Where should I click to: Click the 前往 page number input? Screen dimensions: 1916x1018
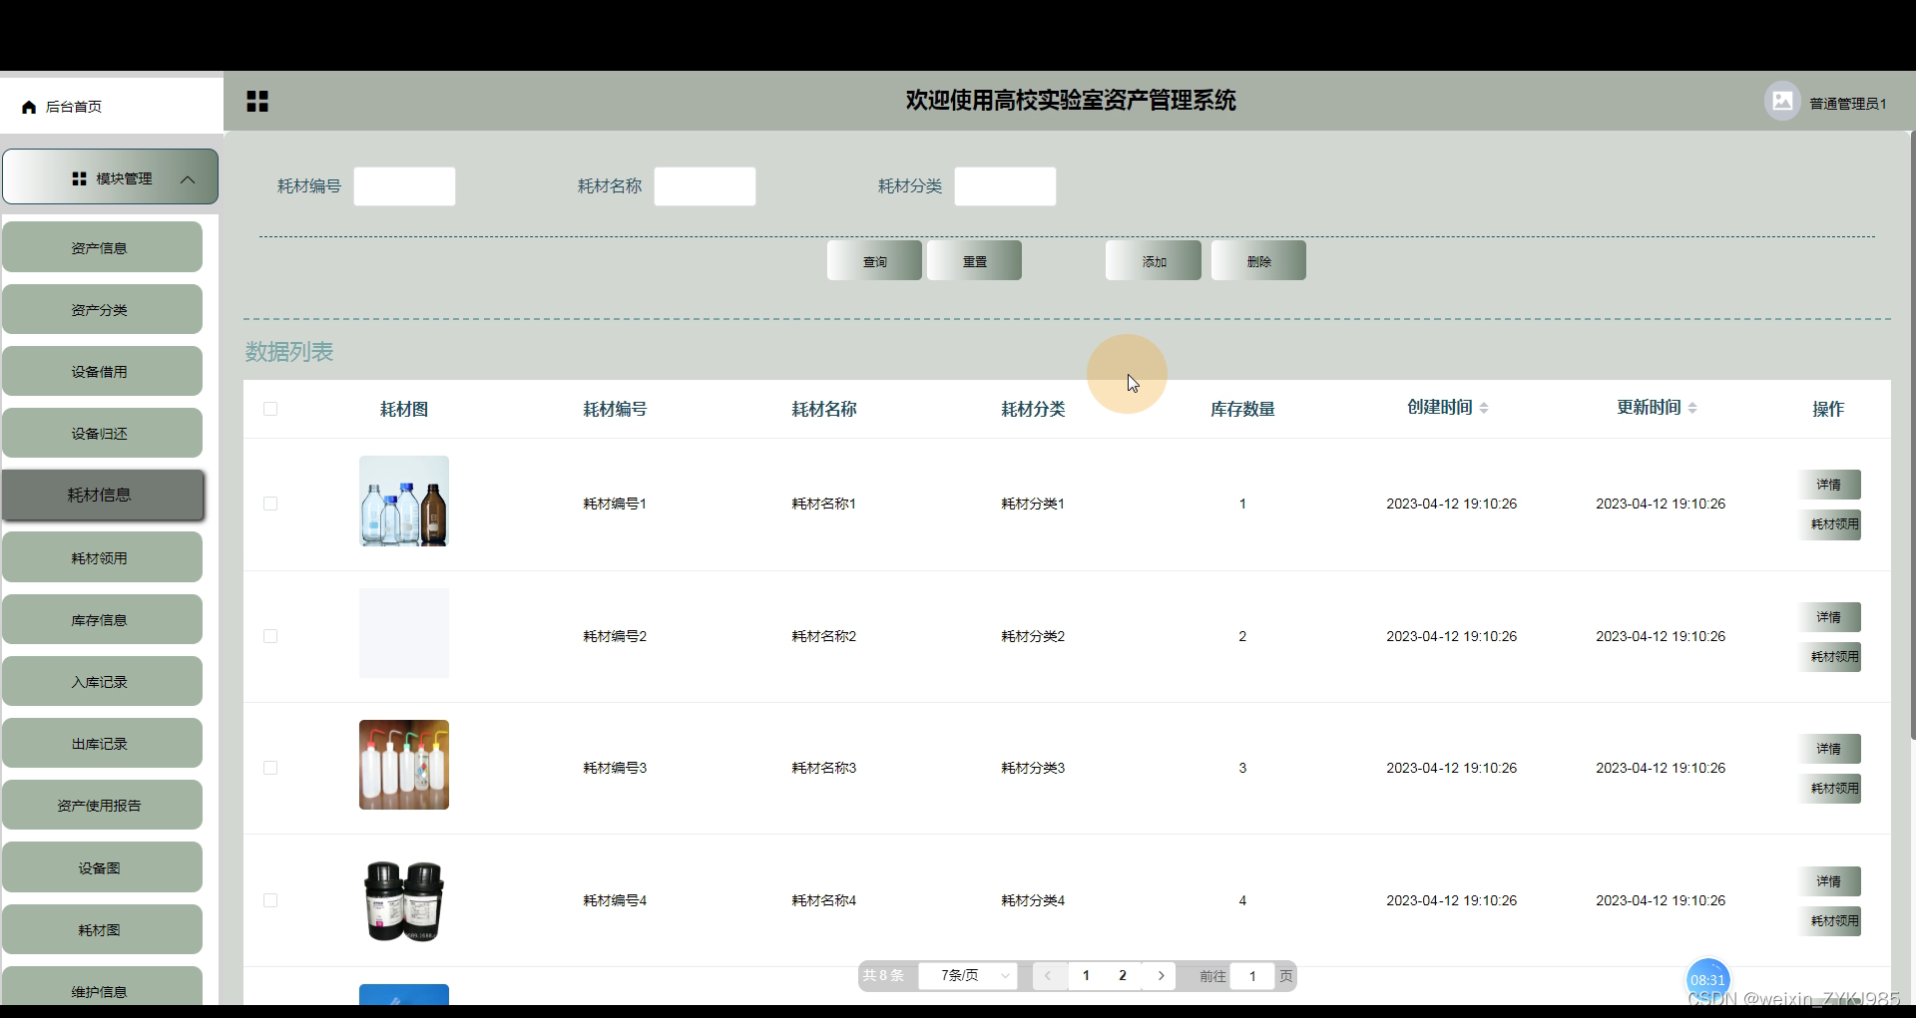point(1252,976)
